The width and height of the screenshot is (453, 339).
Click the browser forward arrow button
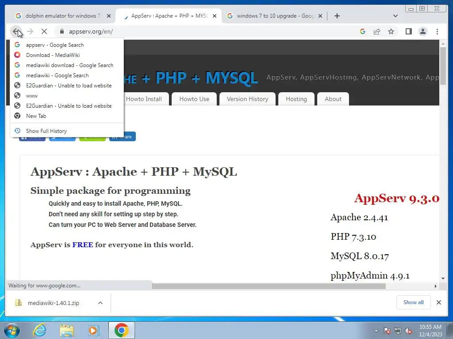[30, 31]
